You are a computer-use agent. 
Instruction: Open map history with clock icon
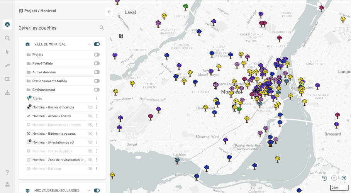(324, 178)
